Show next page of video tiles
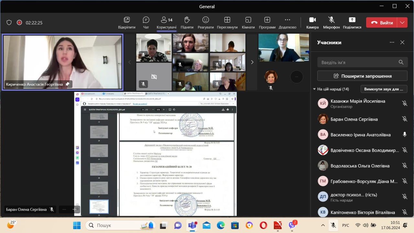Image resolution: width=414 pixels, height=233 pixels. click(252, 62)
